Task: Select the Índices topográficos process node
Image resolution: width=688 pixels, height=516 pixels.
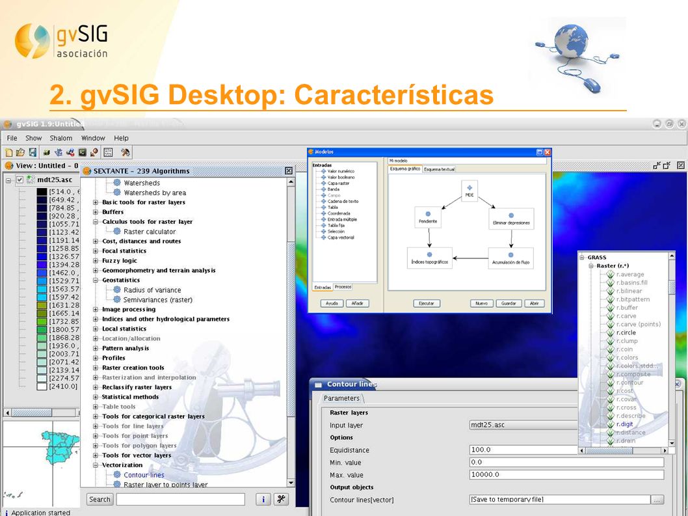Action: click(x=430, y=258)
